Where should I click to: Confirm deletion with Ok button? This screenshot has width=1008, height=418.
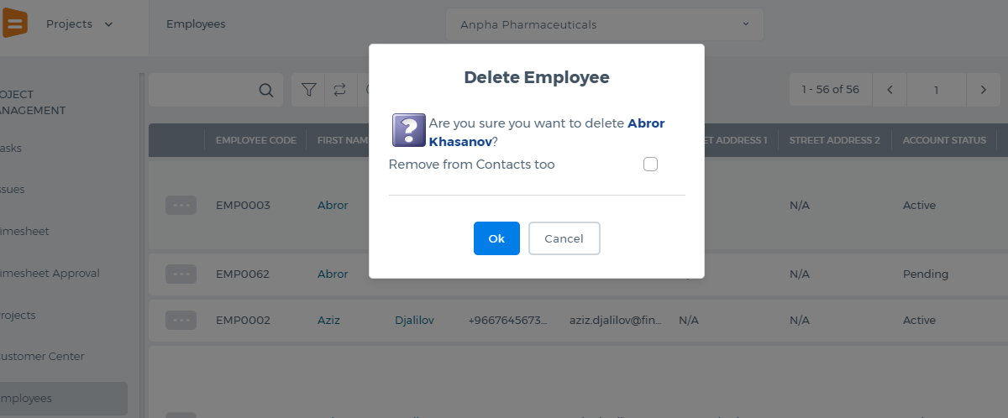(x=496, y=238)
